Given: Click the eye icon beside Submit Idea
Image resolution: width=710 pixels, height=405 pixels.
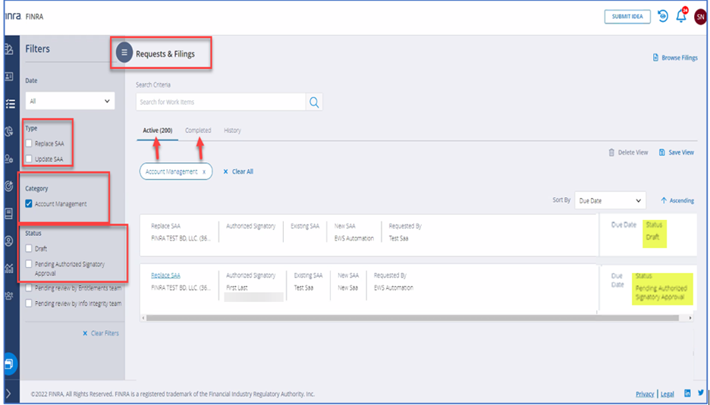Looking at the screenshot, I should [x=662, y=16].
